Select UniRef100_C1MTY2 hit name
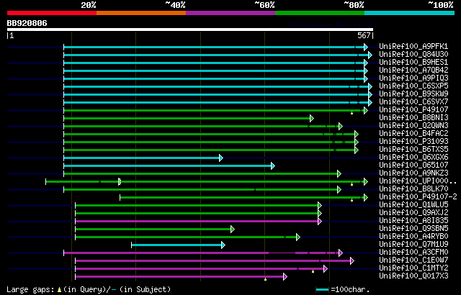461x295 pixels. pos(413,268)
